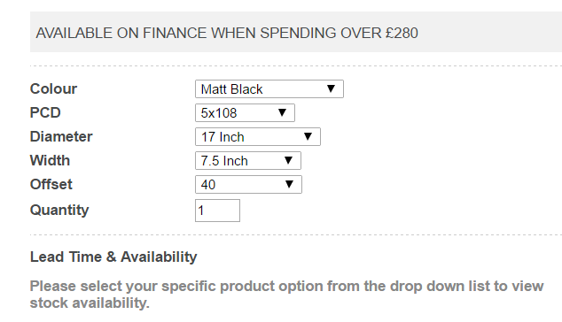Expand the Offset dropdown showing 40
Image resolution: width=562 pixels, height=322 pixels.
coord(248,185)
